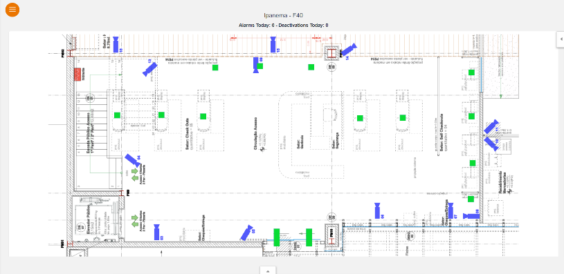
Task: Select camera 11 by Recebimento area
Action: click(x=491, y=126)
